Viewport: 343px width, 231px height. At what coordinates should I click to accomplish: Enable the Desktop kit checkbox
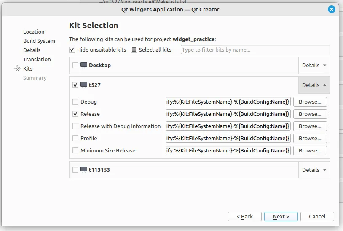click(75, 65)
